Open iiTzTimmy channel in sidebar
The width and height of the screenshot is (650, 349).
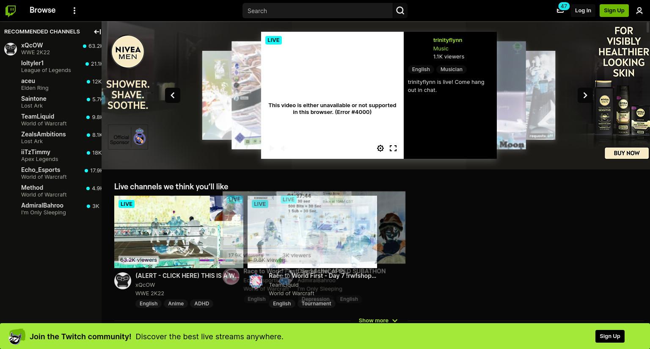(x=51, y=155)
